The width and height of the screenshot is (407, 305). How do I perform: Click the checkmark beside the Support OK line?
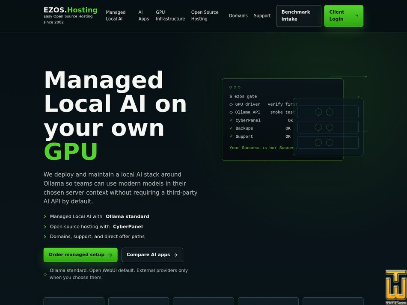(x=231, y=136)
